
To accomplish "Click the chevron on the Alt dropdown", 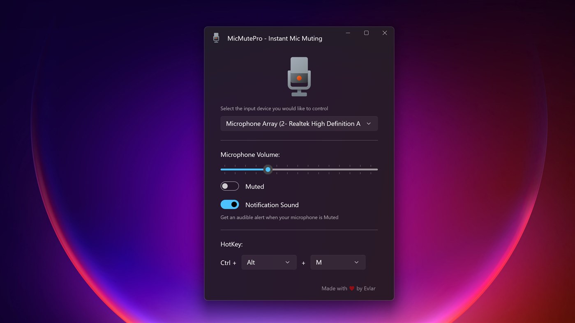I will (x=288, y=262).
